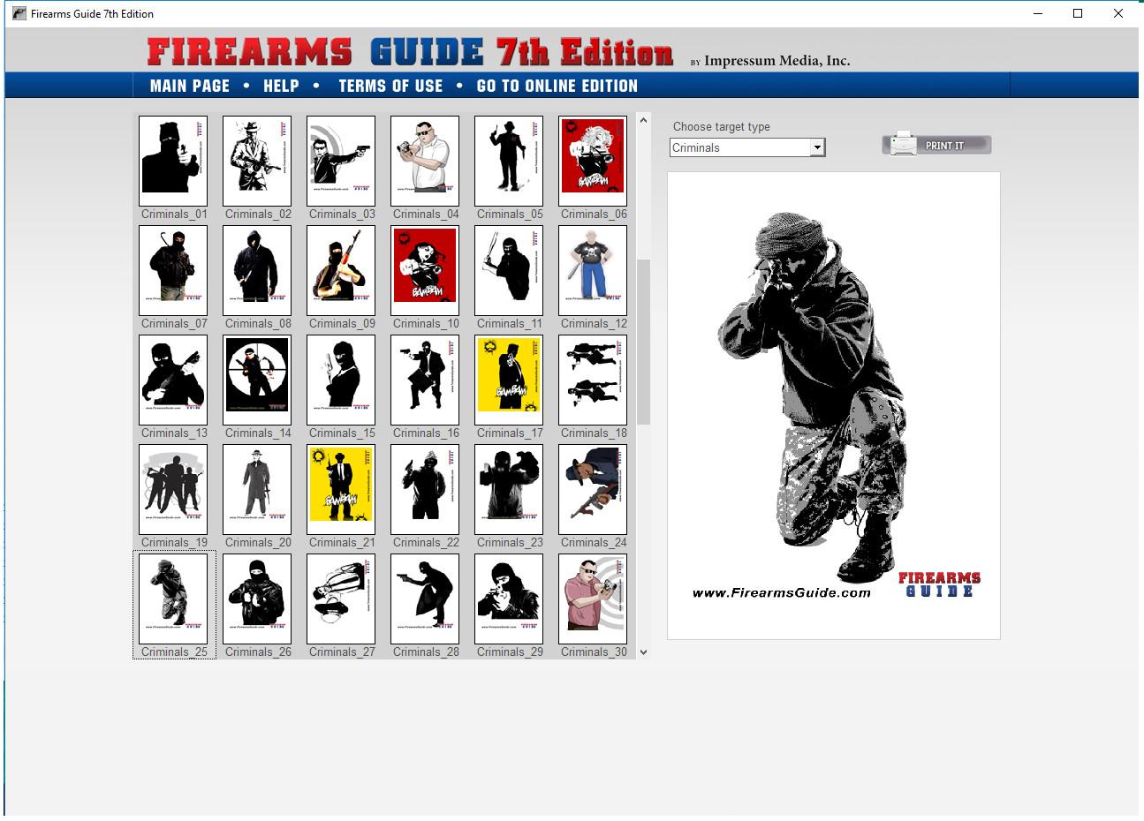Screen dimensions: 1144x821
Task: Choose the Criminals_14 crosshair scope target
Action: [257, 380]
